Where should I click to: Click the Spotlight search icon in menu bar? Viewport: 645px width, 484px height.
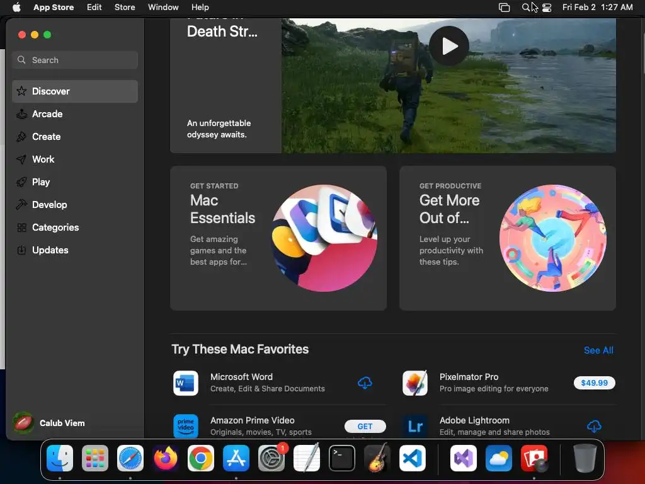(x=526, y=7)
